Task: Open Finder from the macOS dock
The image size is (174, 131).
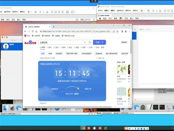Action: click(6, 108)
